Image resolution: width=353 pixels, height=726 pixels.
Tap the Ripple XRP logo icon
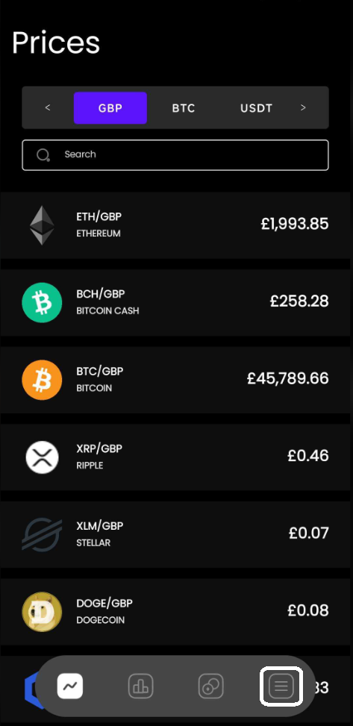coord(42,457)
